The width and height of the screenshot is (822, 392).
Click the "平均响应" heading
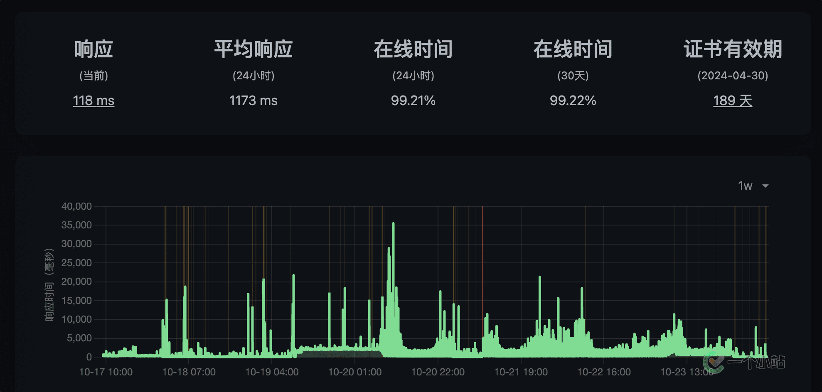[253, 49]
